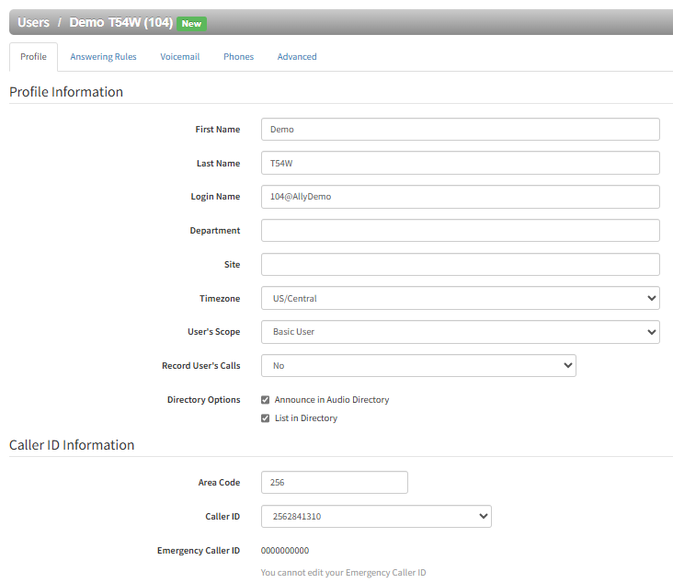Click the Users breadcrumb link

click(x=33, y=22)
